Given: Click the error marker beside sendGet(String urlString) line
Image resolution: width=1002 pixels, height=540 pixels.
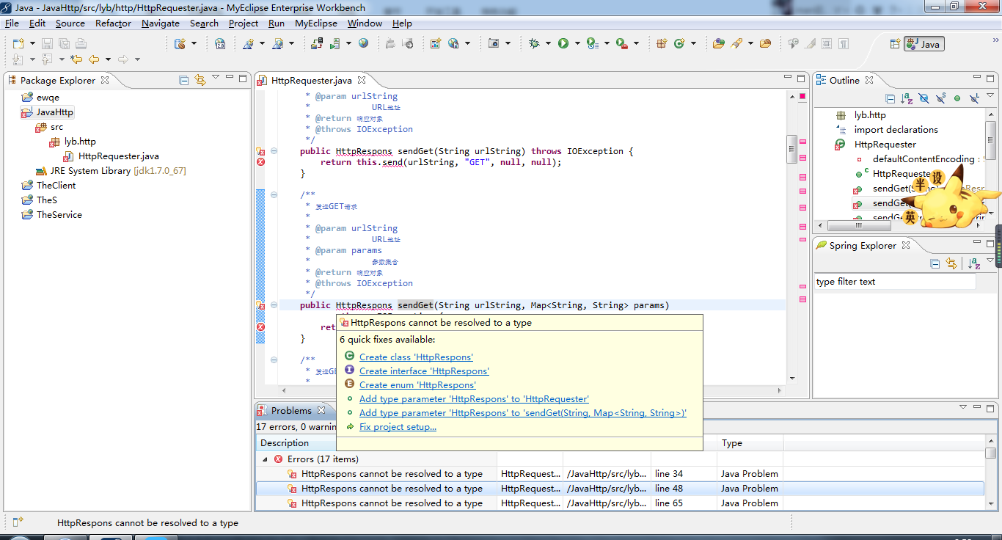Looking at the screenshot, I should point(260,151).
